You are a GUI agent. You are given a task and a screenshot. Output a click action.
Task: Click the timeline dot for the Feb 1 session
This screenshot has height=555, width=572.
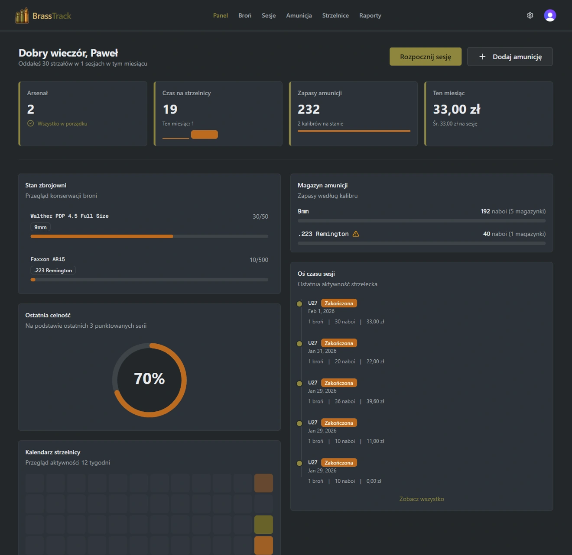point(299,303)
